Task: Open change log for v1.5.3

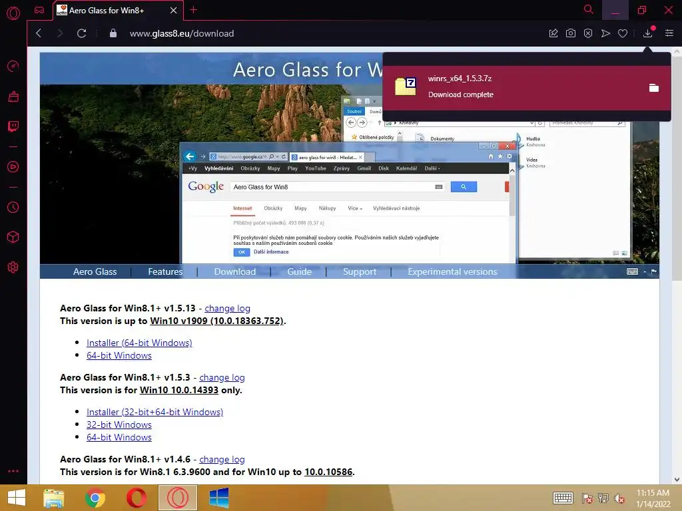Action: click(222, 378)
